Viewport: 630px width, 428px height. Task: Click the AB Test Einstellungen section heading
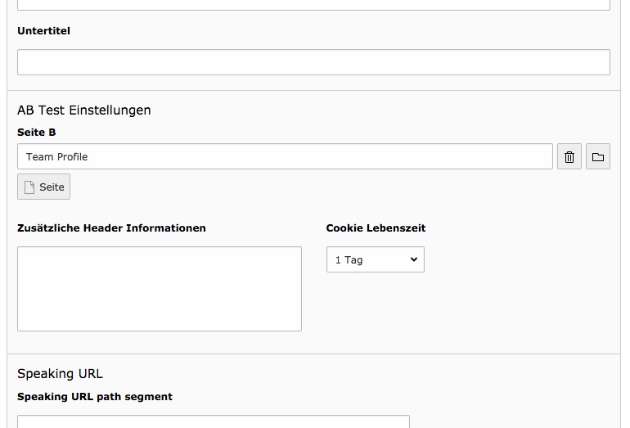tap(84, 110)
